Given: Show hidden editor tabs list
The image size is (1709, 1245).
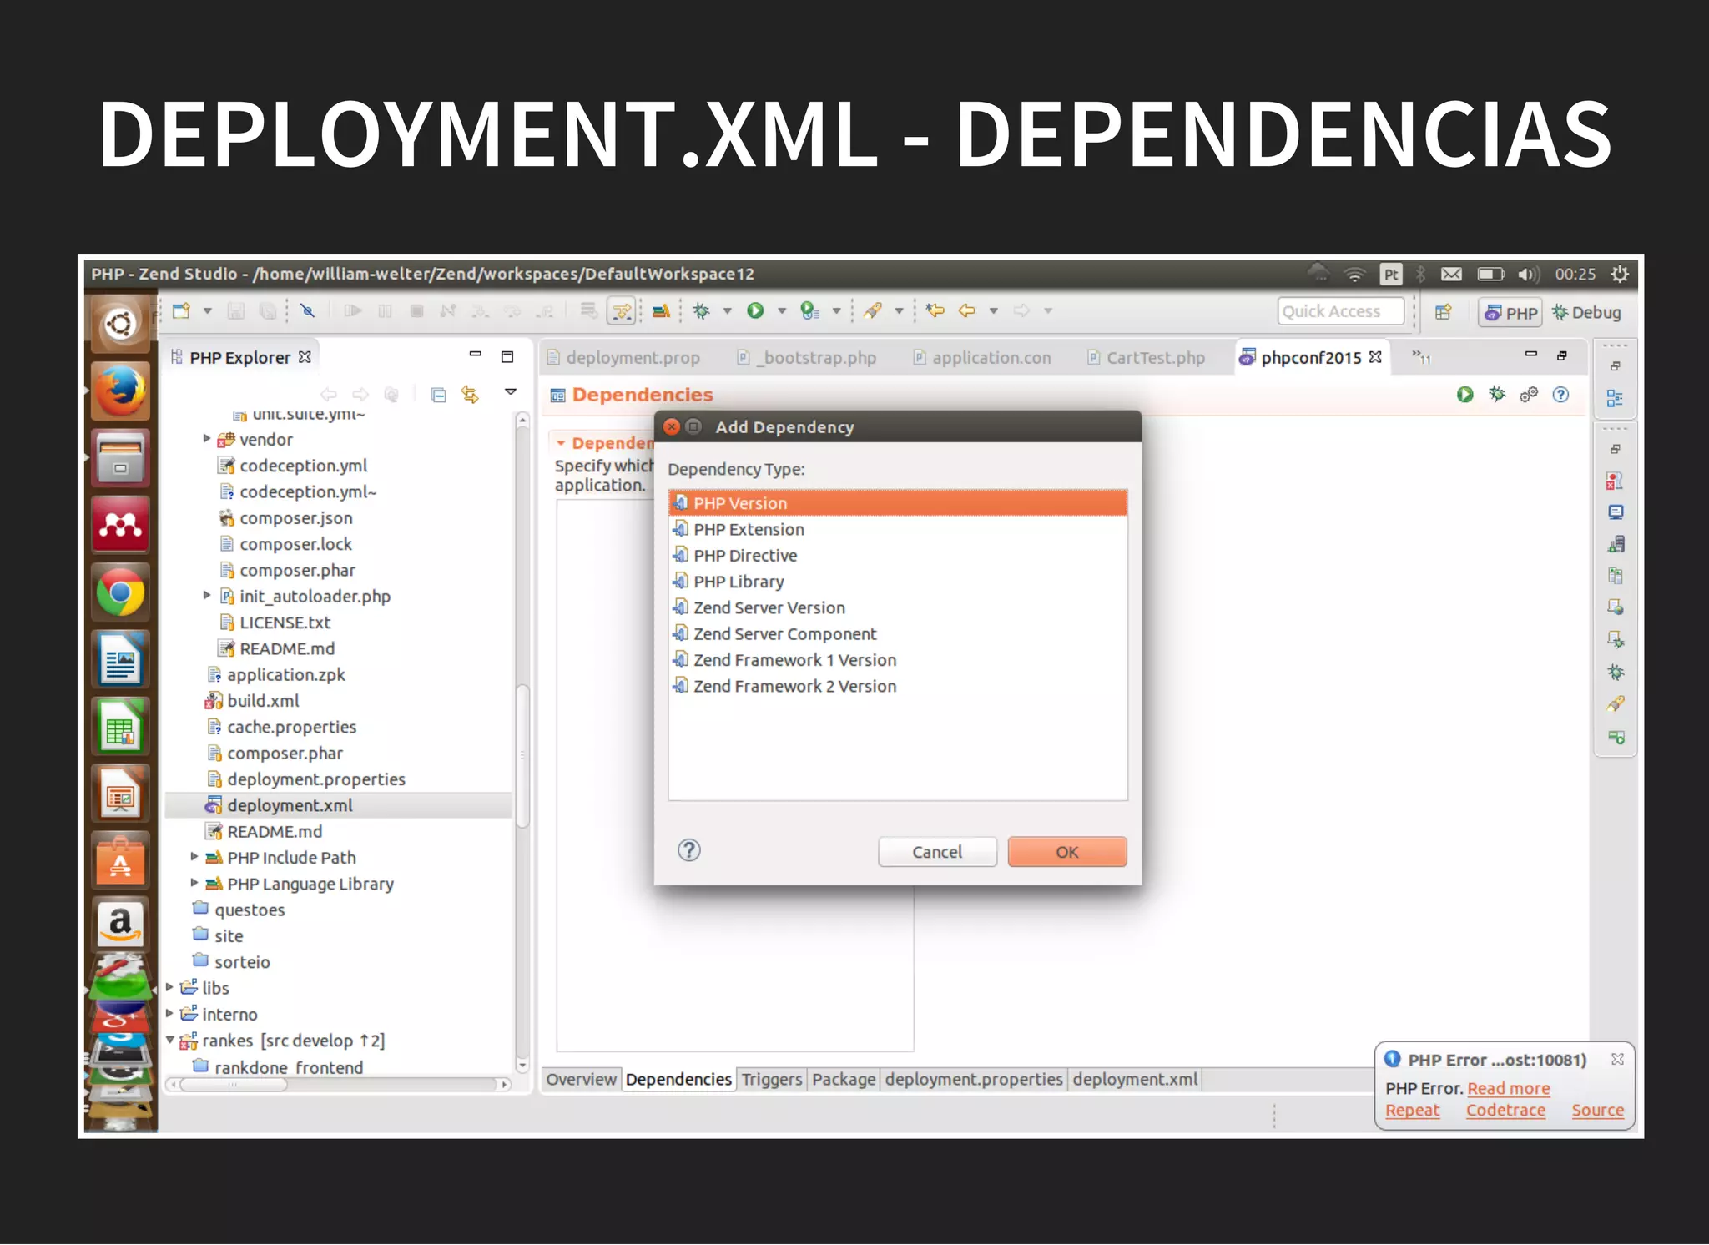Looking at the screenshot, I should pyautogui.click(x=1421, y=358).
